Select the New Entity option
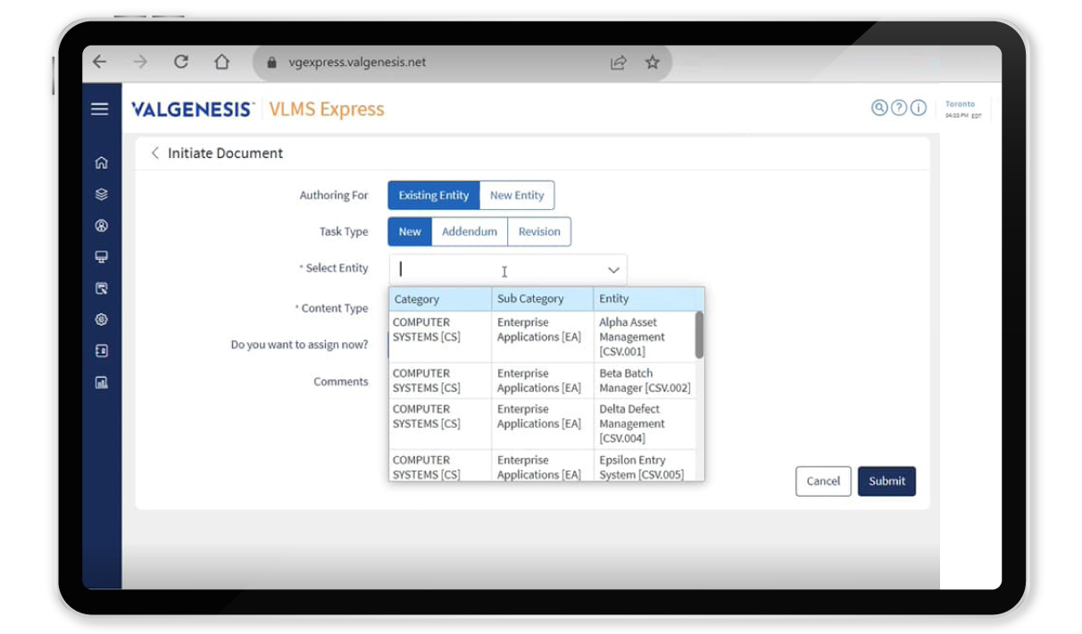 click(x=517, y=195)
